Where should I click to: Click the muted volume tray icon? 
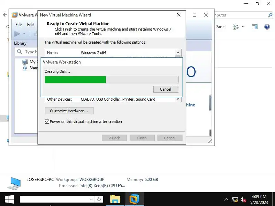click(x=243, y=199)
